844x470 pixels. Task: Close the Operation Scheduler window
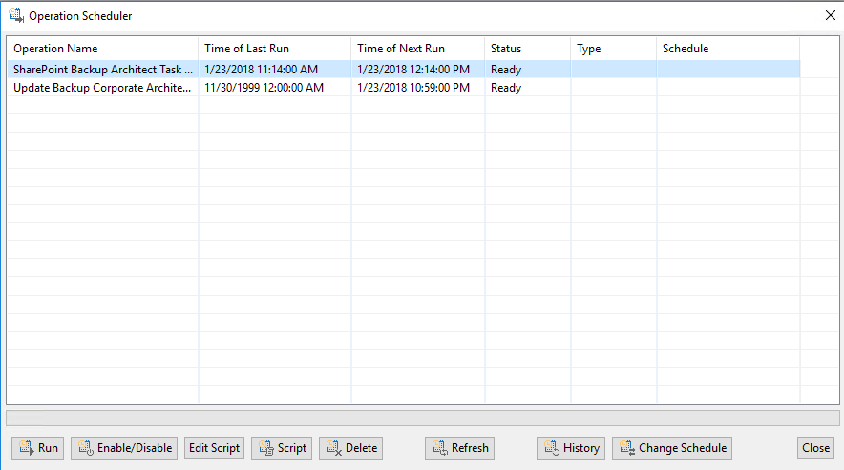[x=830, y=15]
